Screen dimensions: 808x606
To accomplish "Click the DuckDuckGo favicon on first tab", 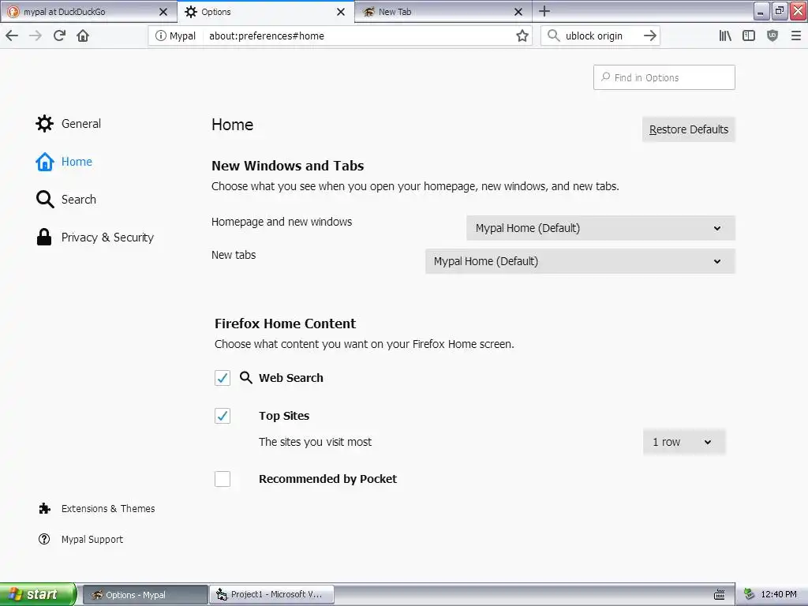I will tap(13, 12).
